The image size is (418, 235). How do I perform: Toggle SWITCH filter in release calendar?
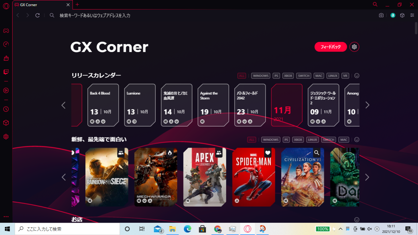(304, 76)
